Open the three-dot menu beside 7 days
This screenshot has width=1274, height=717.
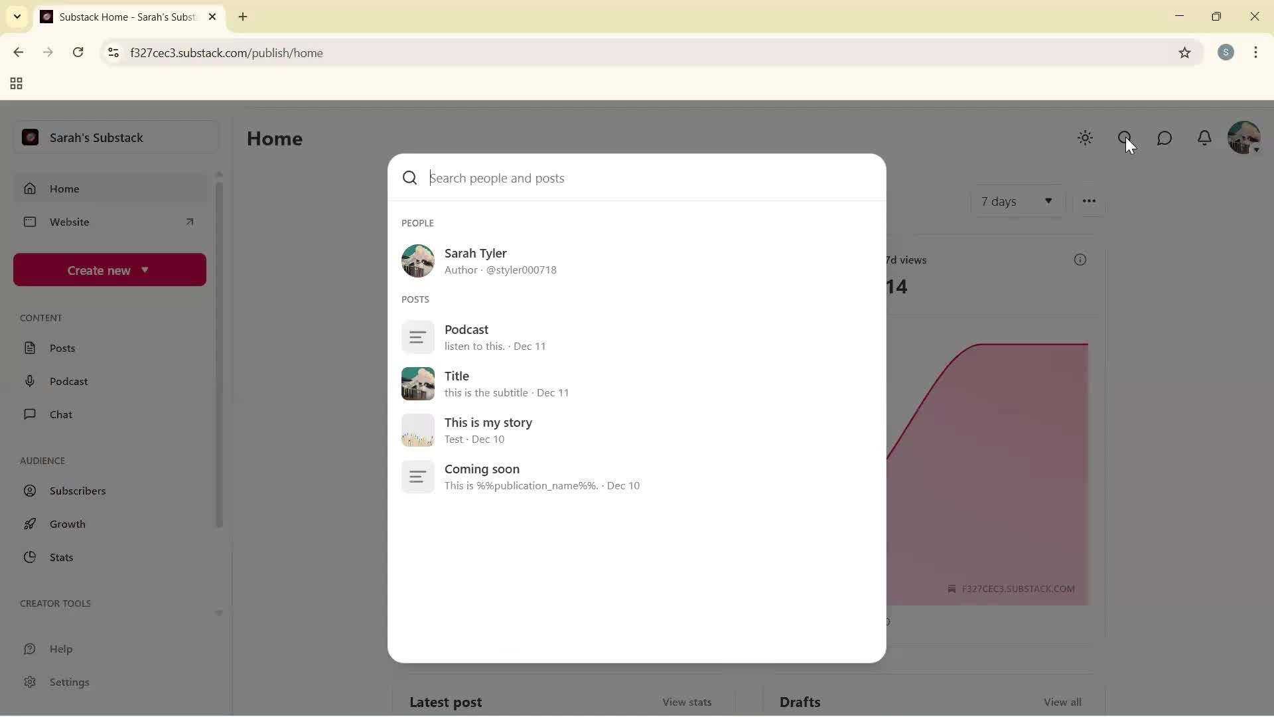1089,200
